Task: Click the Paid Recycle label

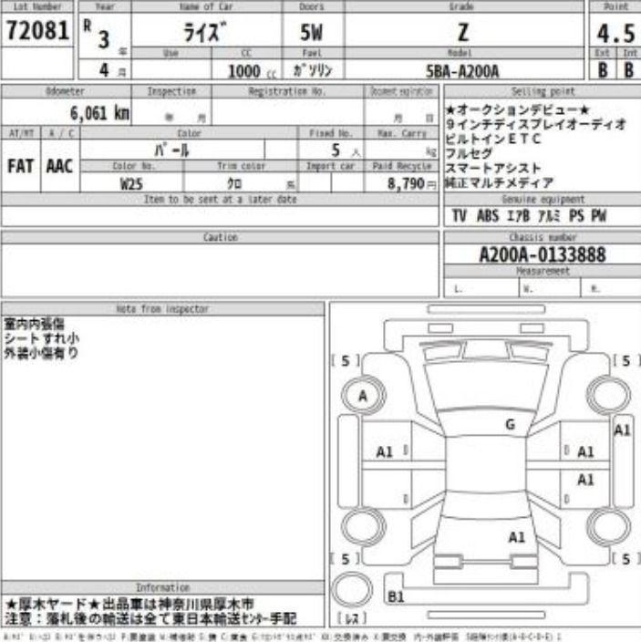Action: 401,166
